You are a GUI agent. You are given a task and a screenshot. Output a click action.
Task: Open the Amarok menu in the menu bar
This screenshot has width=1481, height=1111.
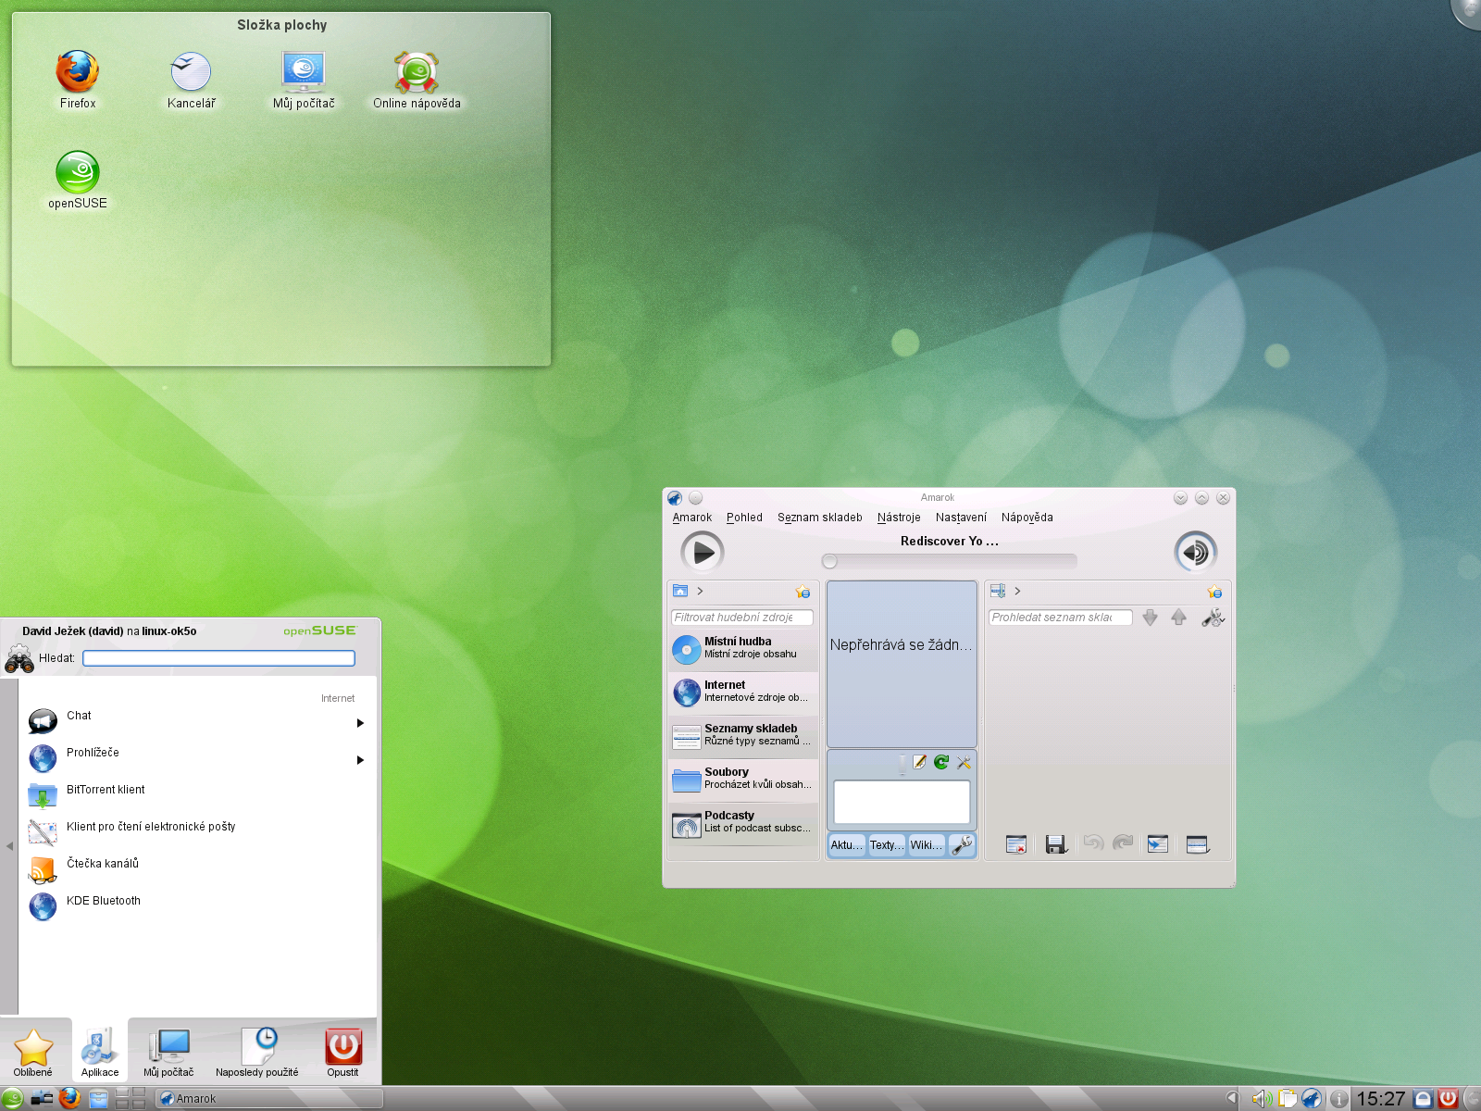tap(692, 518)
